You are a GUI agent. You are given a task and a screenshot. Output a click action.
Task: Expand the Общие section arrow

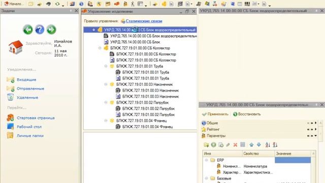pyautogui.click(x=316, y=123)
